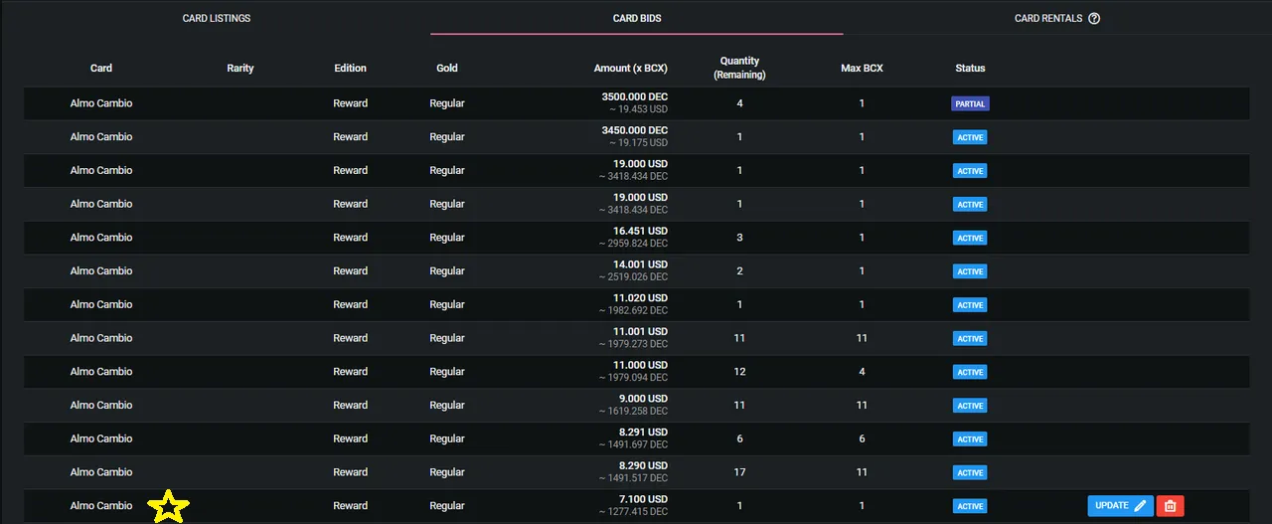Open the Card Listings tab
The width and height of the screenshot is (1272, 524).
pos(217,19)
